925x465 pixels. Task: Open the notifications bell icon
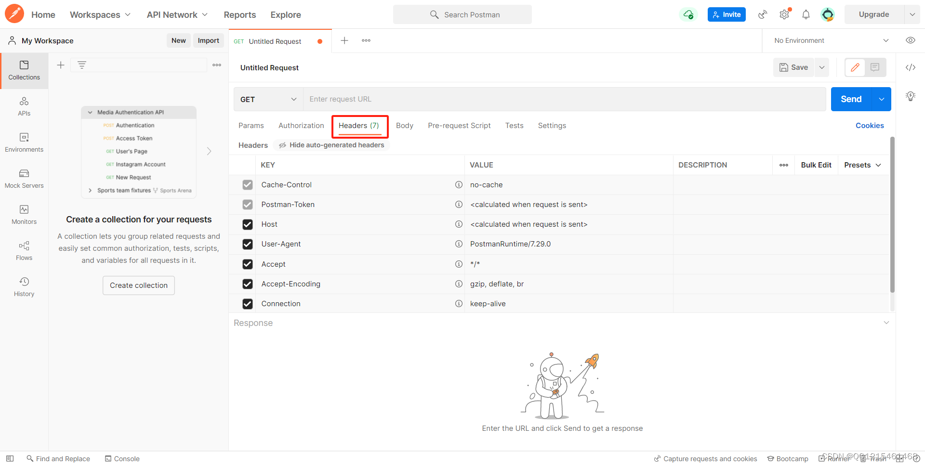click(806, 14)
